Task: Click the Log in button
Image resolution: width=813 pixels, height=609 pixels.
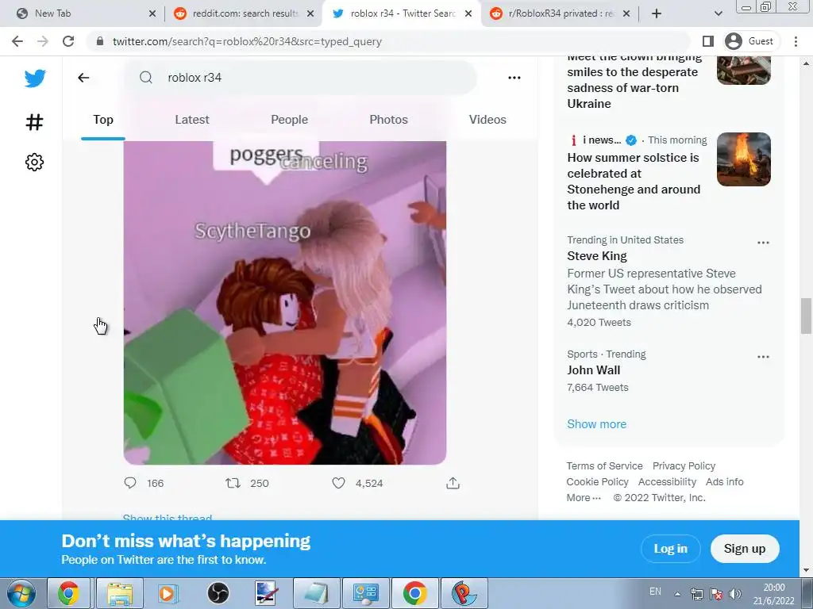Action: click(670, 549)
